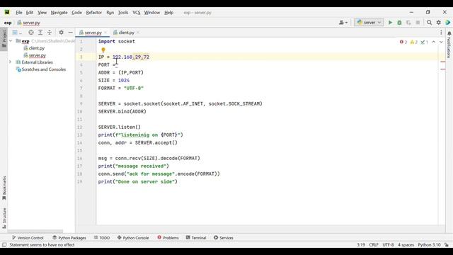
Task: Toggle the Bookmarks side tool window
Action: pyautogui.click(x=4, y=188)
